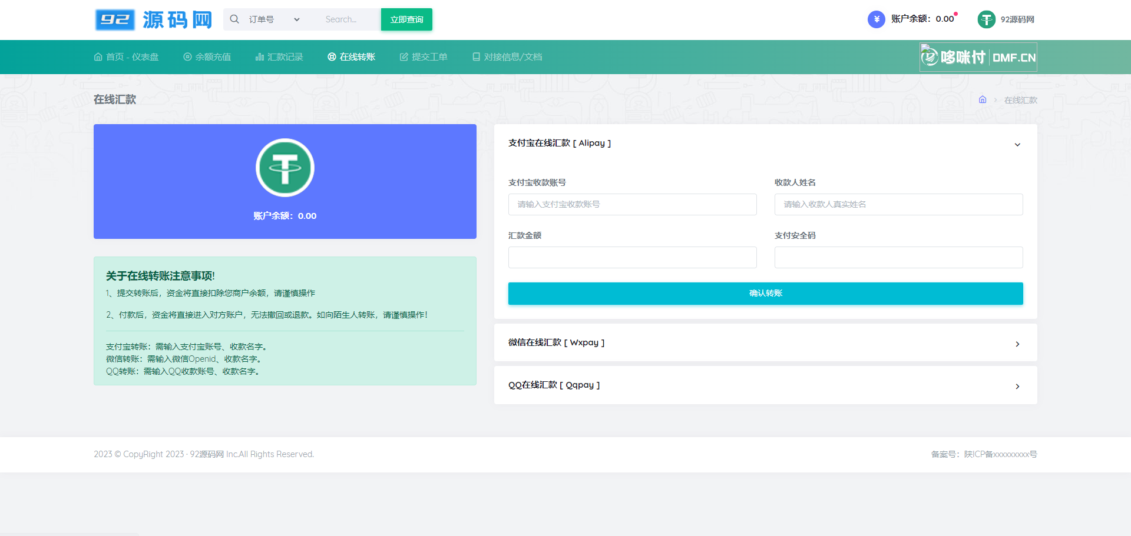Expand the 微信在线汇款 [ Wxpay ] section
Image resolution: width=1131 pixels, height=536 pixels.
point(765,342)
